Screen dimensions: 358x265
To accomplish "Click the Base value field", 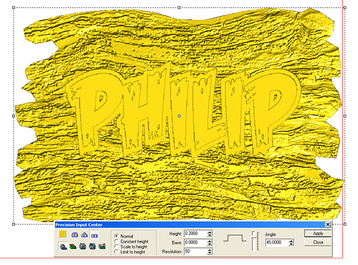I will pos(196,242).
